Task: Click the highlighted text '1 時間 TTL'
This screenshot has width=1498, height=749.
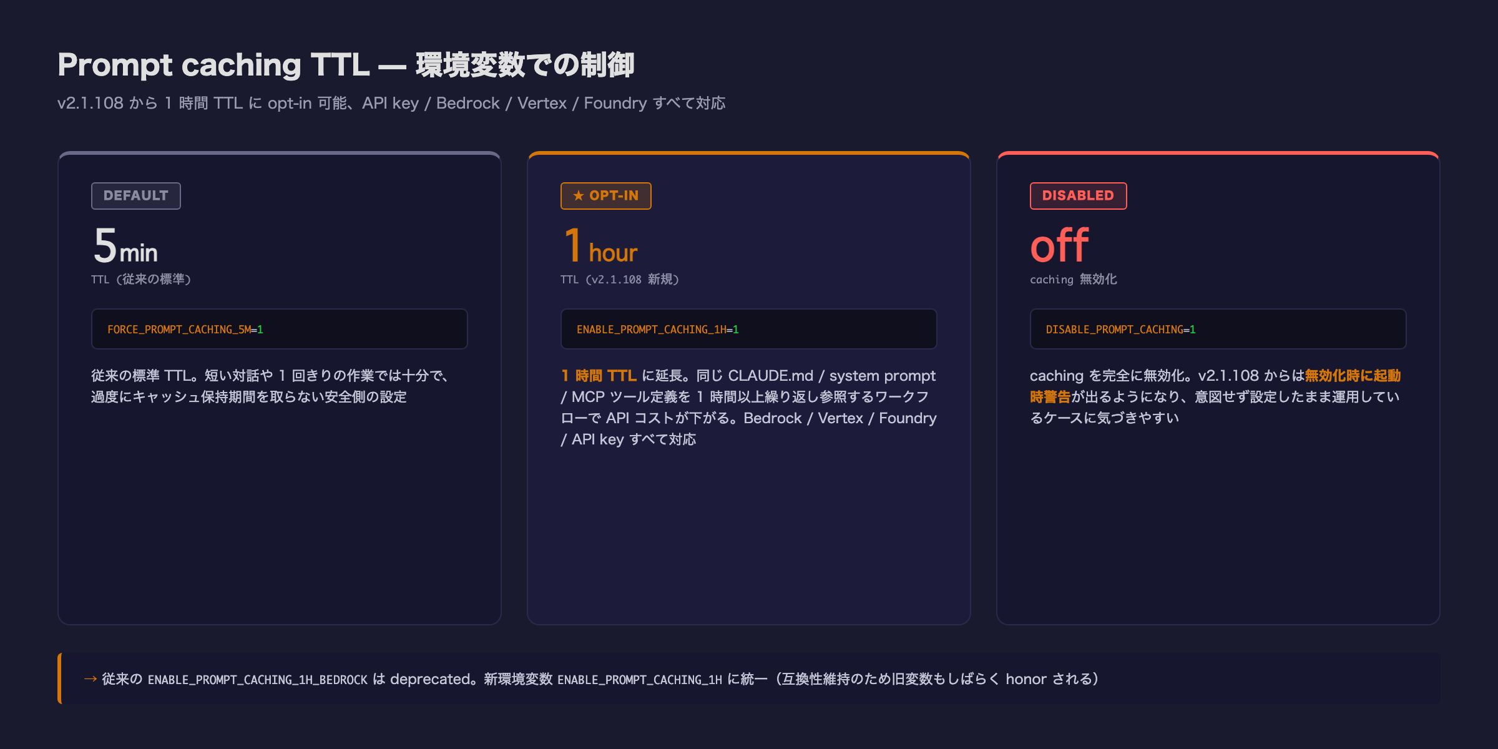Action: coord(599,376)
